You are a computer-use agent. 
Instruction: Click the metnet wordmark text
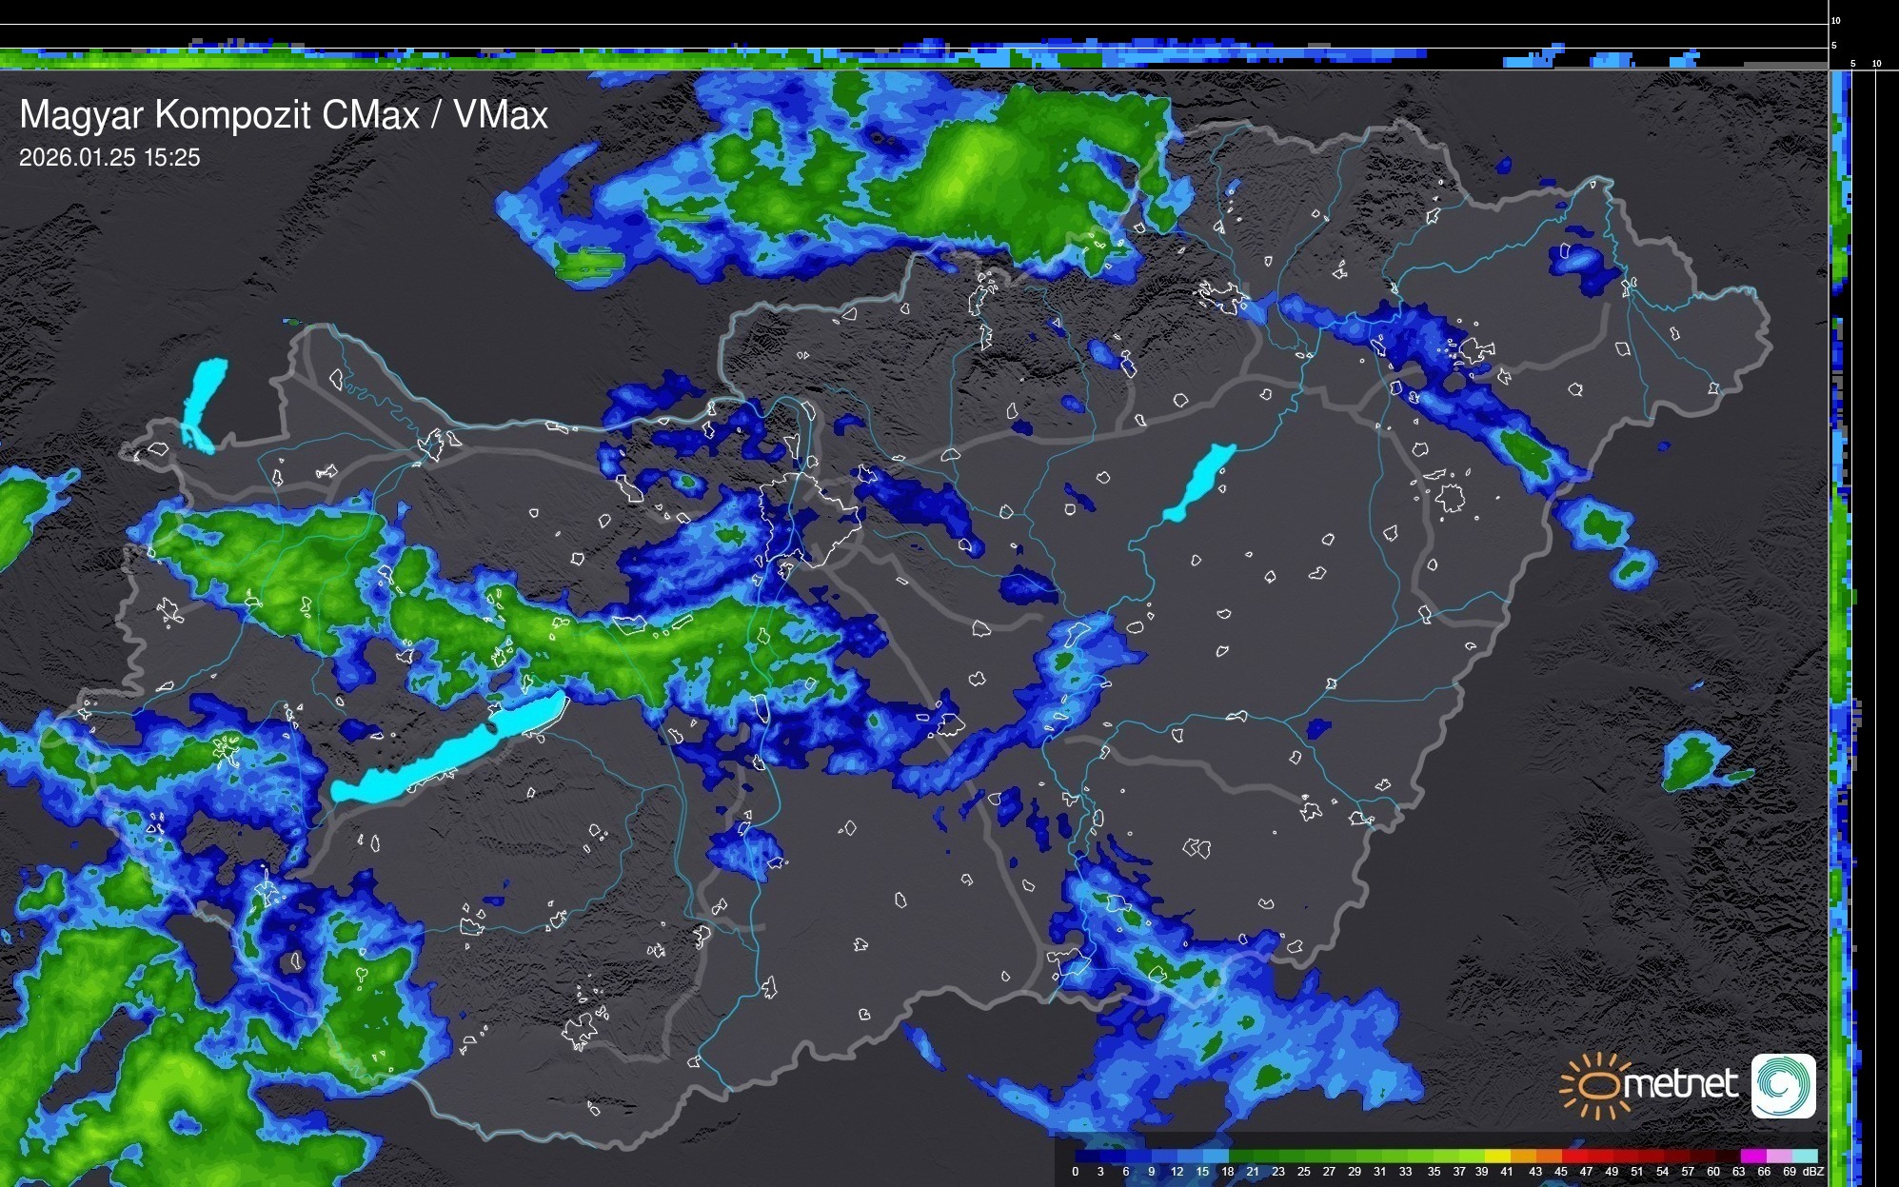point(1679,1084)
